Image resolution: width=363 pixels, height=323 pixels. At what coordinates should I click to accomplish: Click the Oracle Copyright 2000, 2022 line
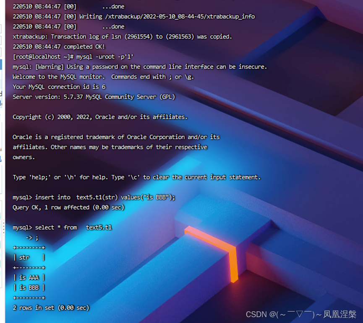pyautogui.click(x=100, y=117)
